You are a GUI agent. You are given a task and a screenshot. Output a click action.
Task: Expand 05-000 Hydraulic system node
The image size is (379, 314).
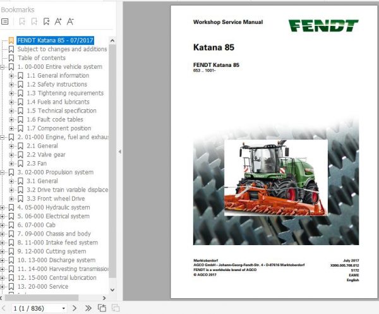2,208
